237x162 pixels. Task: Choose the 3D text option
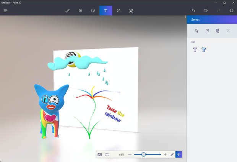tap(204, 50)
